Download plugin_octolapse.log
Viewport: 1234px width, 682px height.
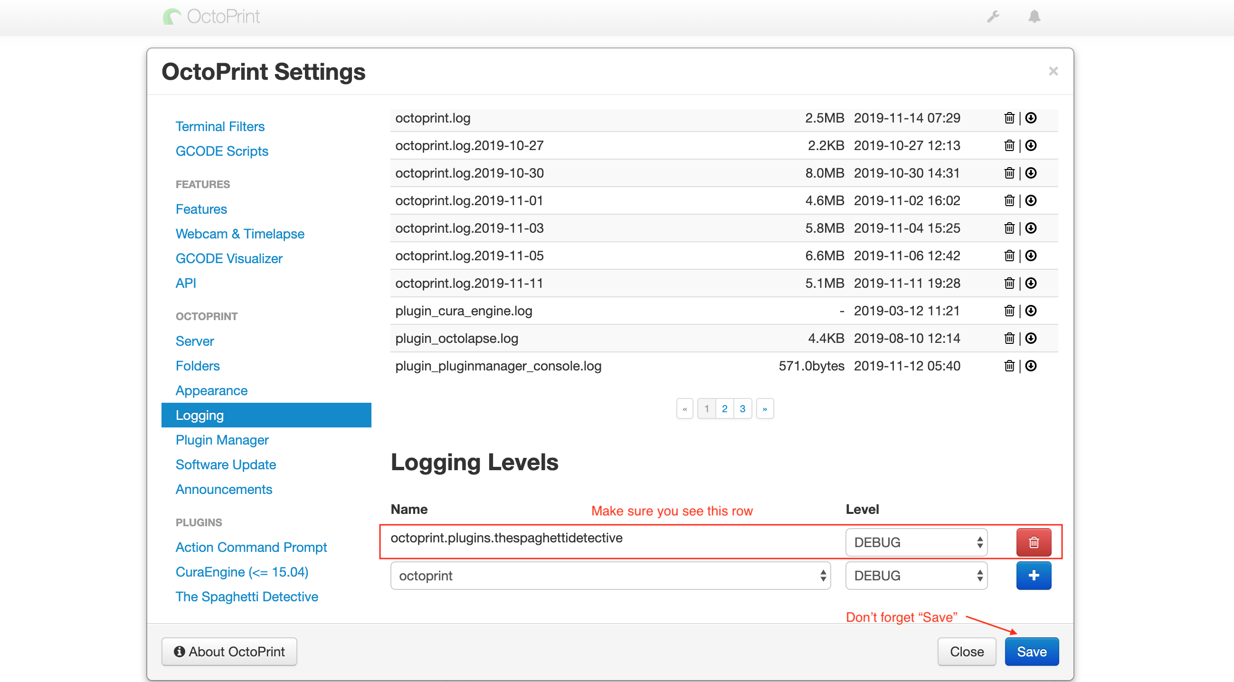(1031, 338)
